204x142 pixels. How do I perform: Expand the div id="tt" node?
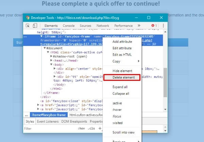[55, 76]
